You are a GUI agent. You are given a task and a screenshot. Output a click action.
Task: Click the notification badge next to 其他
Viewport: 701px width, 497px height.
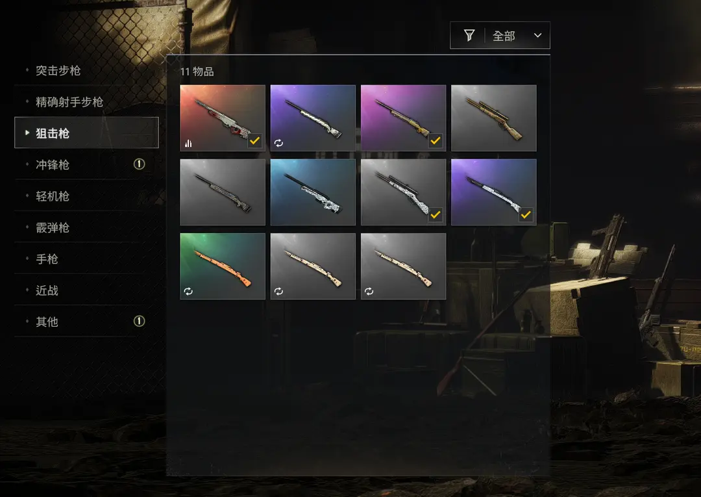coord(139,321)
